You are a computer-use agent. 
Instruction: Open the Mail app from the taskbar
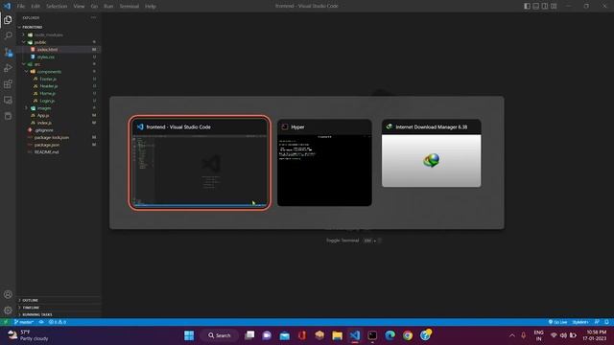[285, 335]
